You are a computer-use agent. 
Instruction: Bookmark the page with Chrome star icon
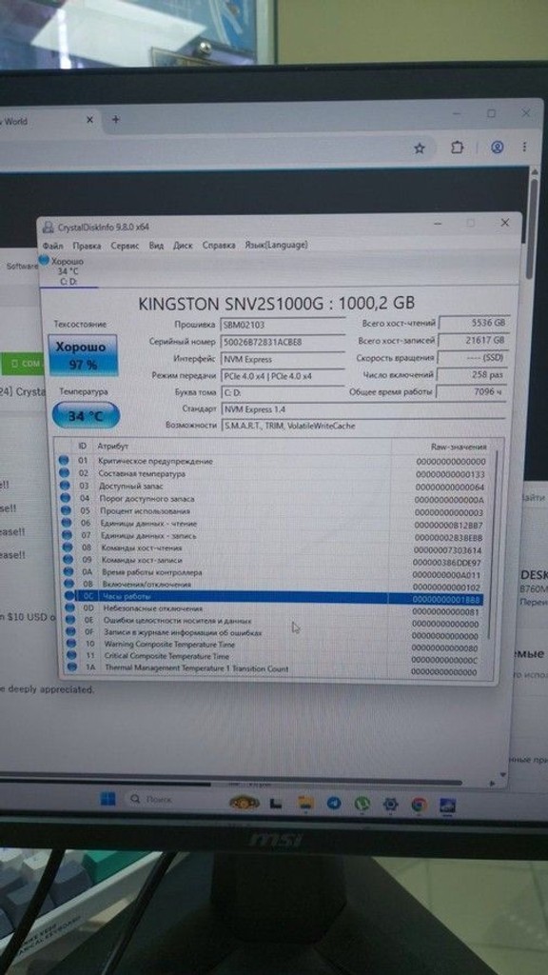point(420,148)
